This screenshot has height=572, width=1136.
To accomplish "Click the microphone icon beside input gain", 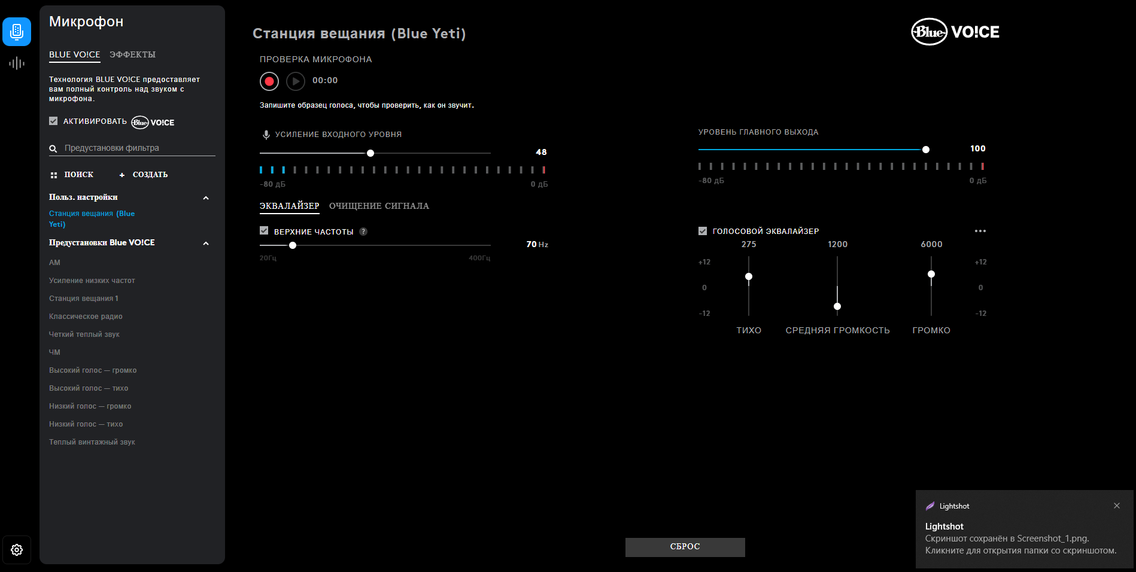I will (x=266, y=135).
